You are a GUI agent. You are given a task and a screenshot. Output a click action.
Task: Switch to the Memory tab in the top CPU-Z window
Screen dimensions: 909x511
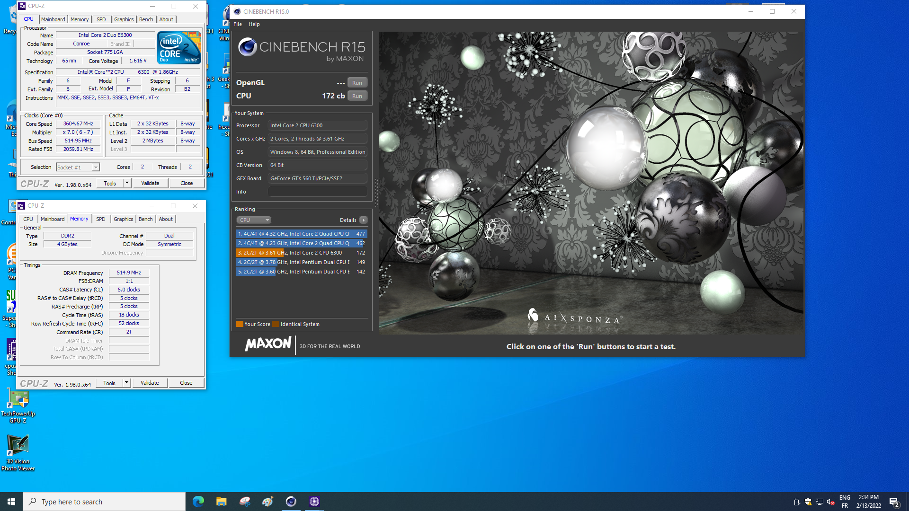[x=80, y=19]
